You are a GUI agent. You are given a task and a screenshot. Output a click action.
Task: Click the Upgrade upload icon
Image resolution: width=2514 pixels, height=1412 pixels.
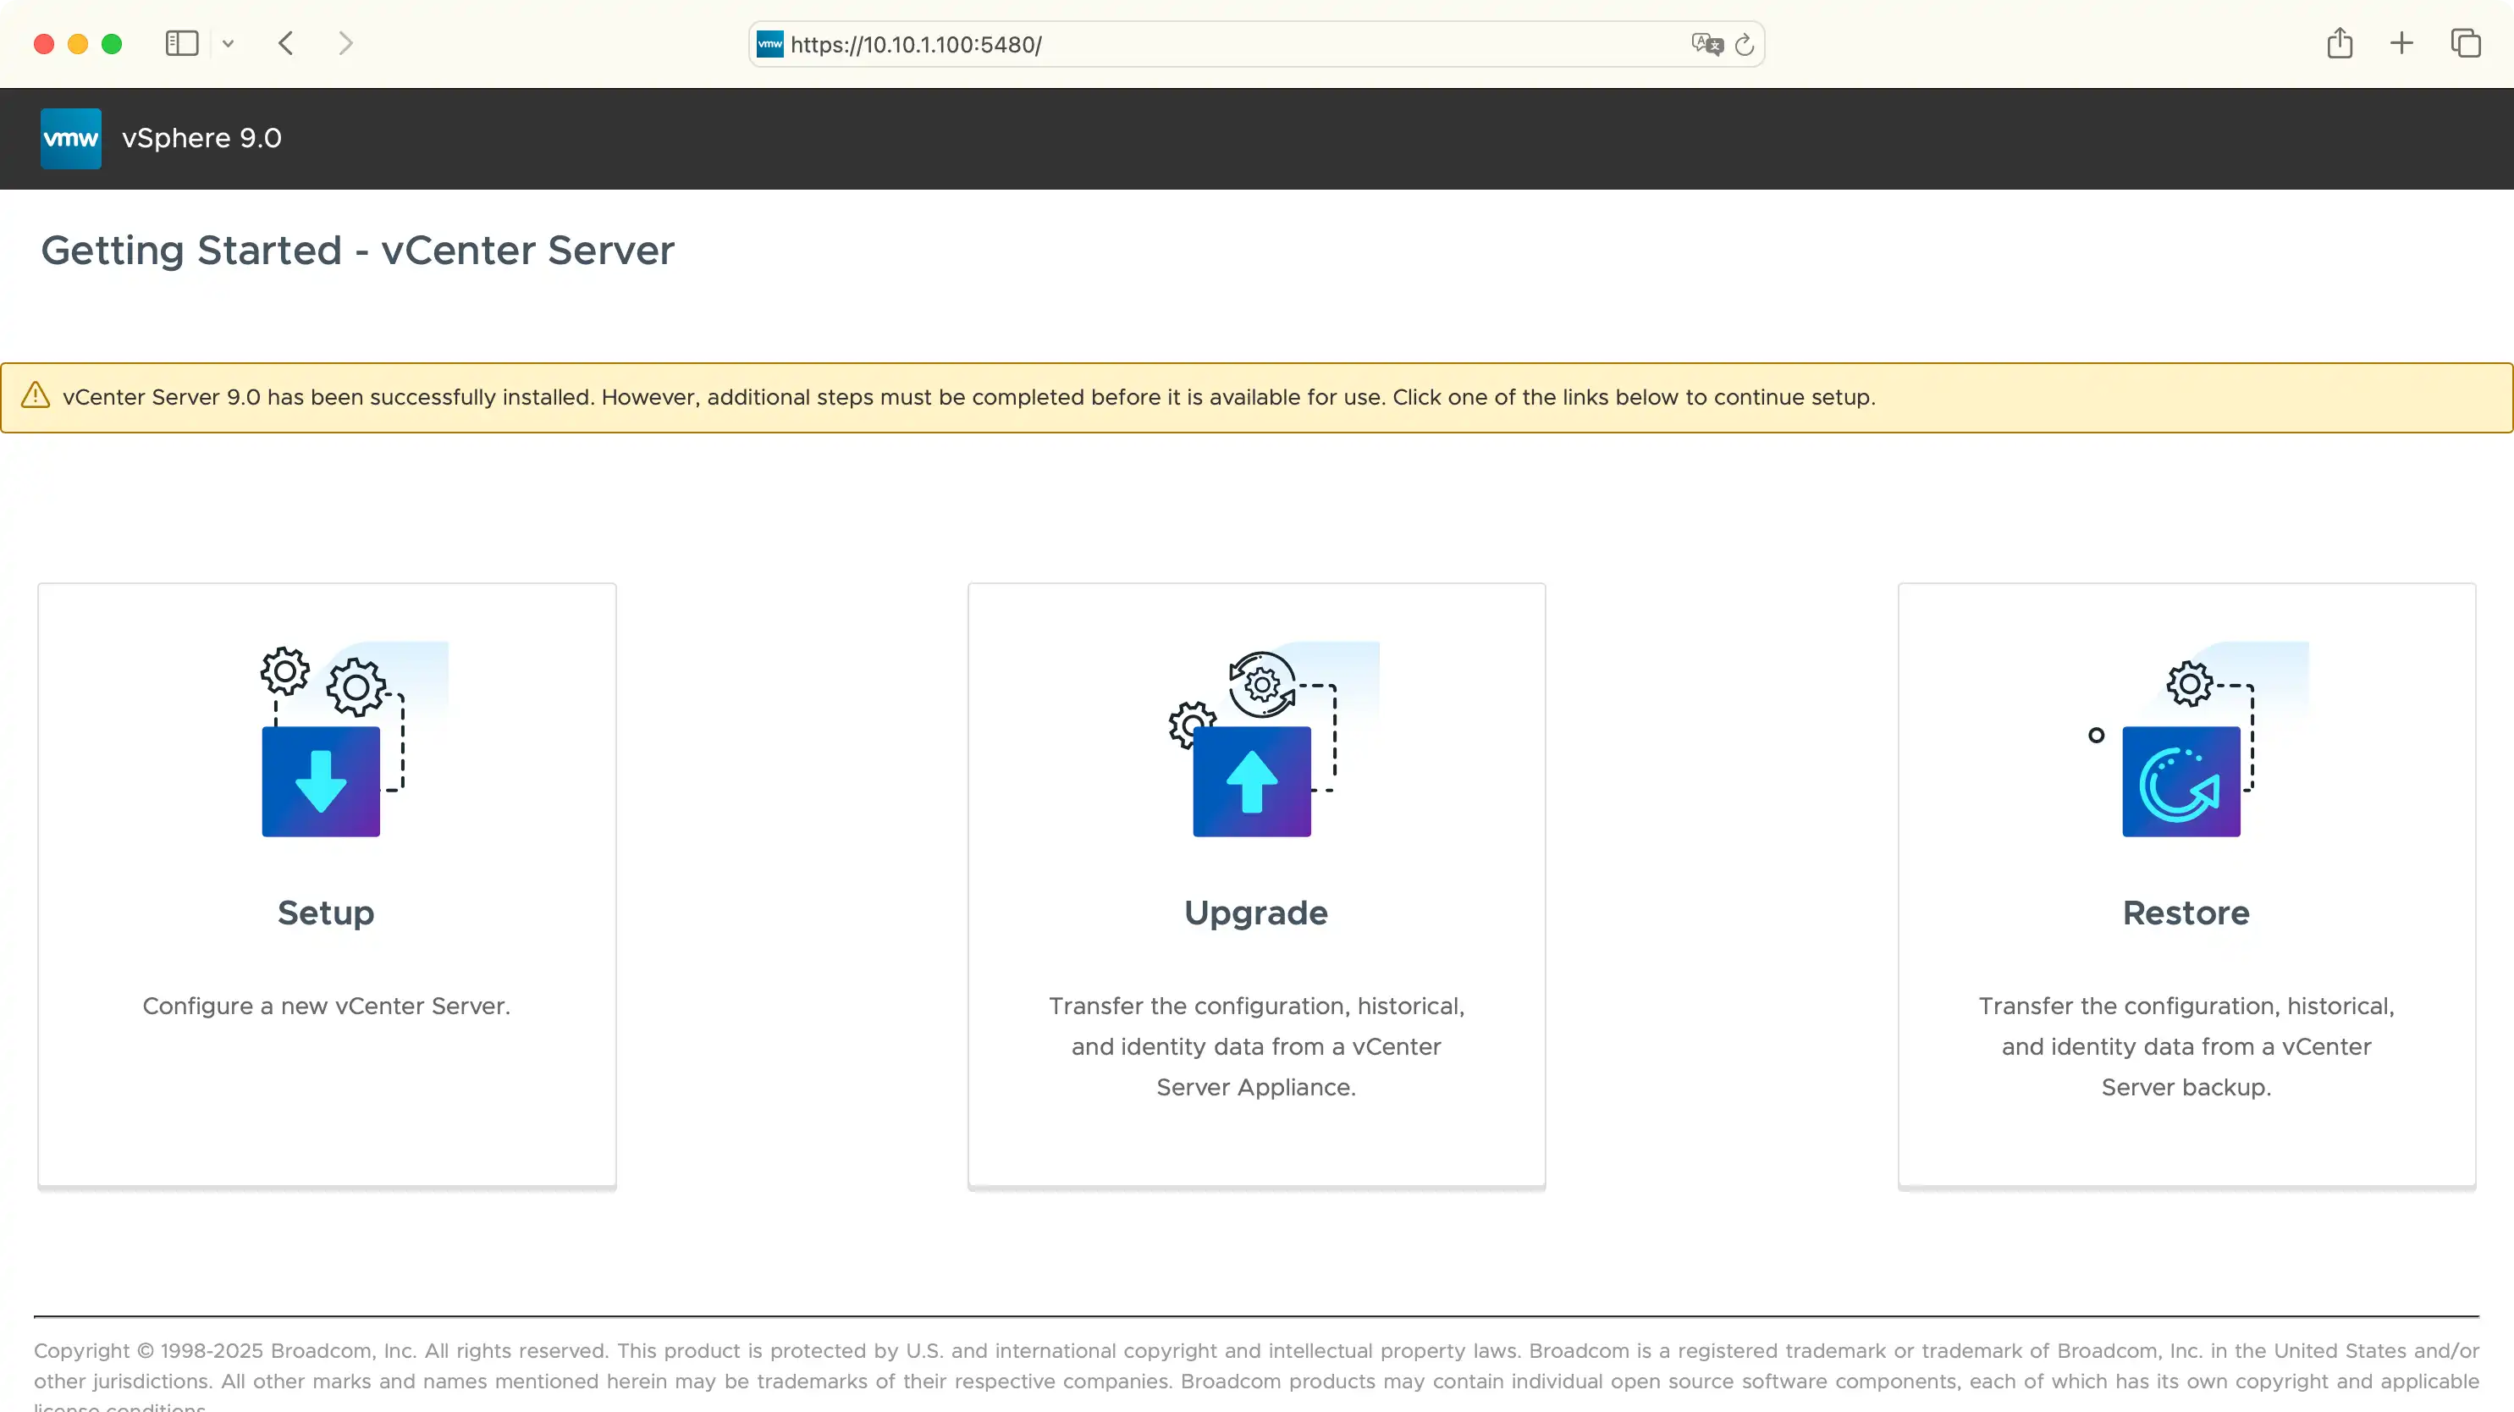point(1252,780)
